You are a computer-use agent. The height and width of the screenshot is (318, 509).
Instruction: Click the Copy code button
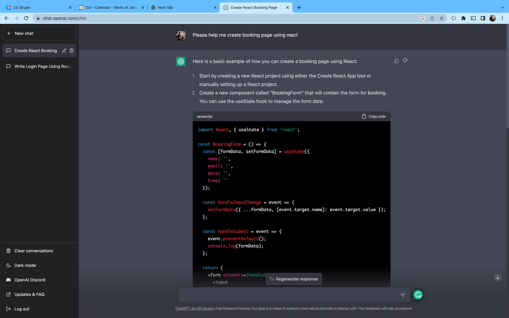pos(374,116)
